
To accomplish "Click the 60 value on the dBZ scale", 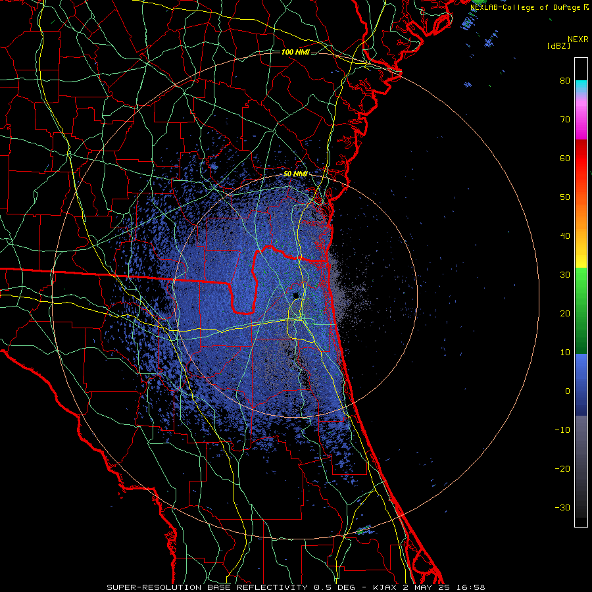I will [565, 159].
